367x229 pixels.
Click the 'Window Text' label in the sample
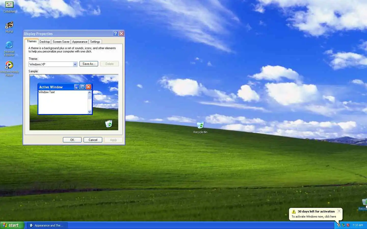(47, 92)
